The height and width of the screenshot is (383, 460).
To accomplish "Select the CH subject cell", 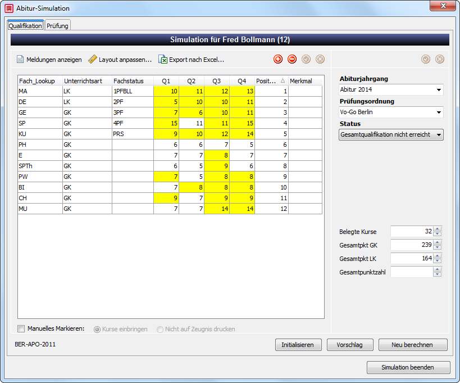I will tap(40, 199).
